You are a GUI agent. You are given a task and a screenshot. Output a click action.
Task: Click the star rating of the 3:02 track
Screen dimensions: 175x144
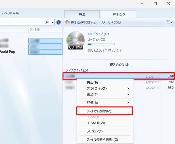click(x=153, y=82)
